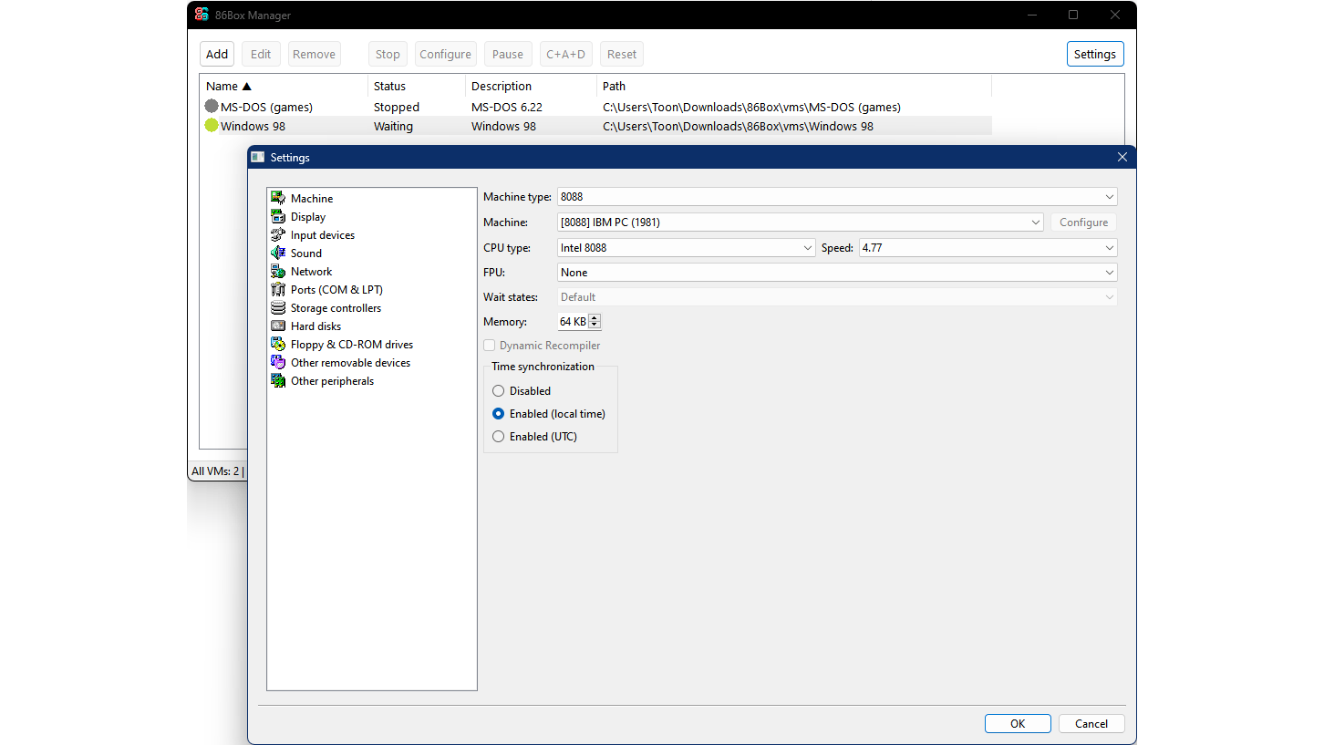Open the CPU Speed dropdown
1324x745 pixels.
[x=988, y=247]
